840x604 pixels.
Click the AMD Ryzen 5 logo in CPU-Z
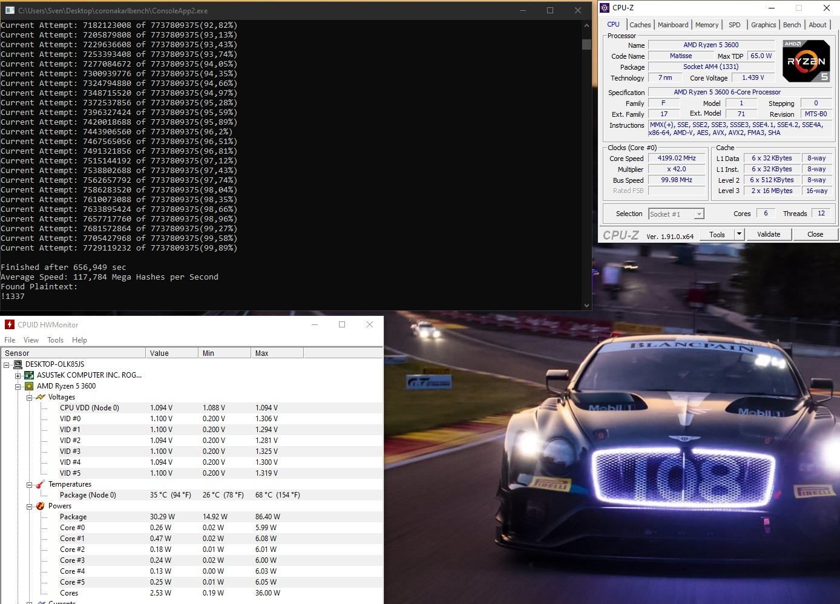tap(806, 61)
